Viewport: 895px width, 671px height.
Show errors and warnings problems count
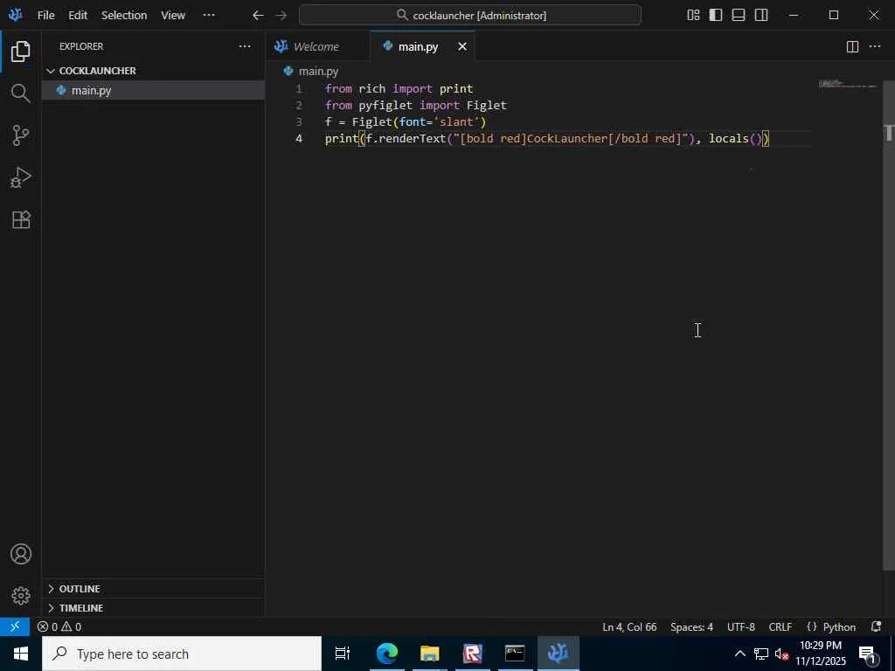[59, 626]
